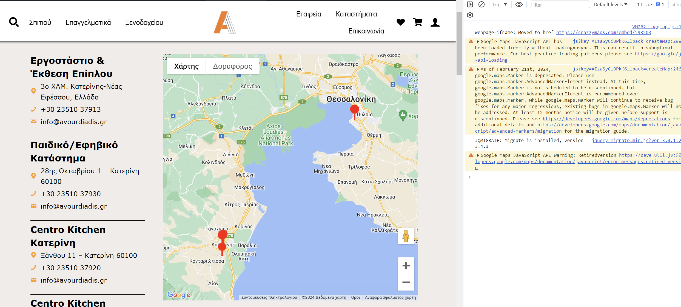This screenshot has width=681, height=307.
Task: Click location pin icon for Εργοστάσιο address
Action: (33, 91)
